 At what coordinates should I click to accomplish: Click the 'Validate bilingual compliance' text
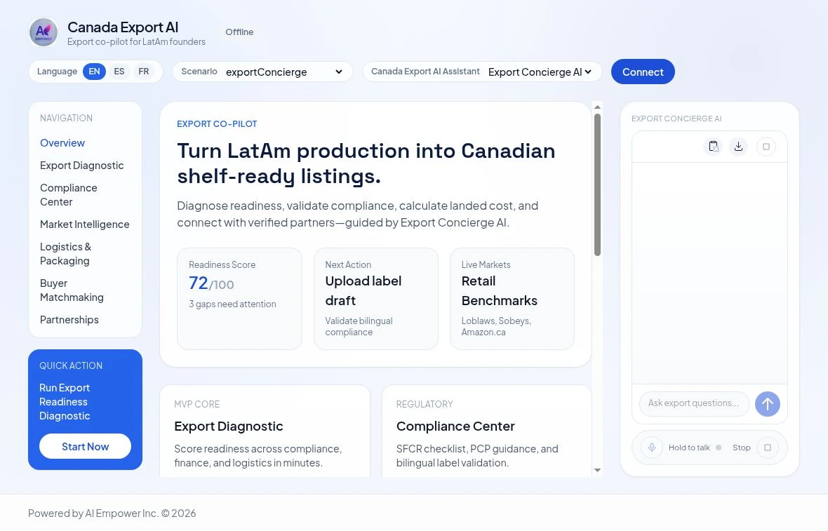[x=359, y=327]
